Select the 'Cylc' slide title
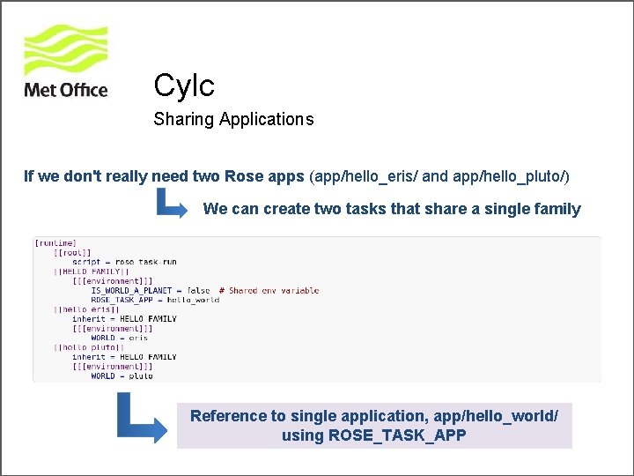 point(184,86)
